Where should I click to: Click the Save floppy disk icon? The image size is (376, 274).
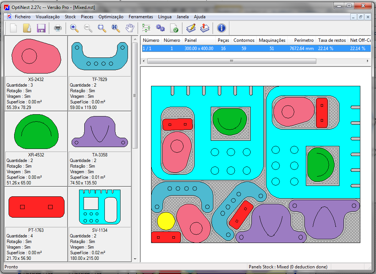click(41, 28)
